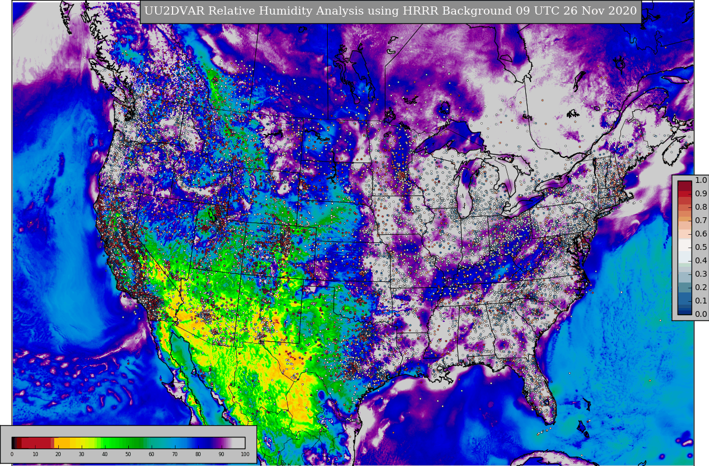The width and height of the screenshot is (709, 466).
Task: Click the '0.1' label on right colorbar
Action: tap(701, 301)
